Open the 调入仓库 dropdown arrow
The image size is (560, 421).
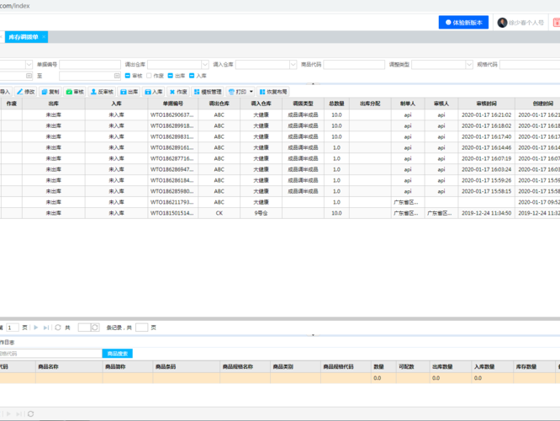click(x=293, y=64)
